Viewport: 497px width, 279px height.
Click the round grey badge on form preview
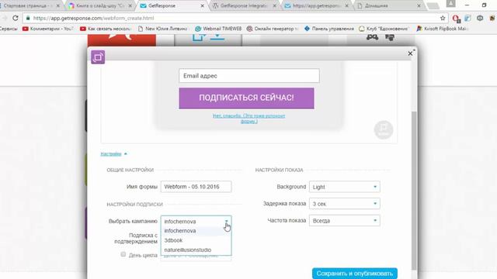383,129
